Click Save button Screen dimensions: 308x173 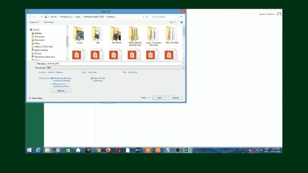pyautogui.click(x=159, y=98)
